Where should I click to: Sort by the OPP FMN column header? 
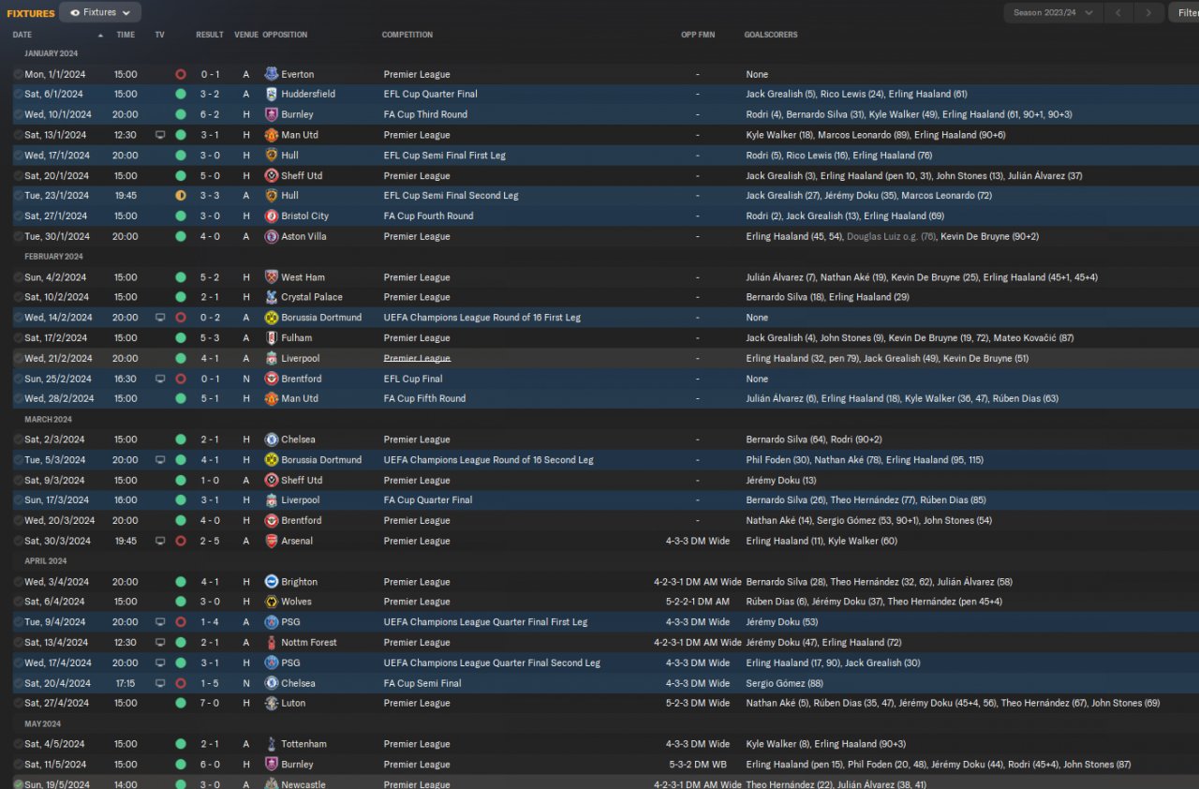[697, 35]
